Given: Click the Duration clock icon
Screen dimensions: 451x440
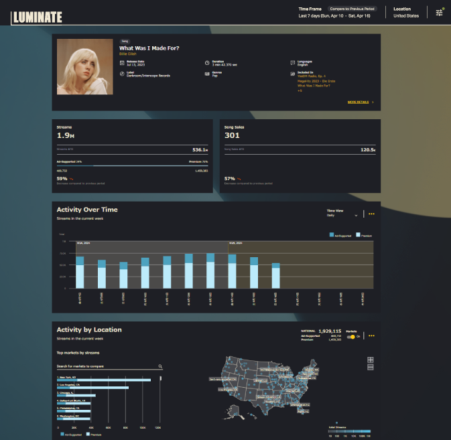Looking at the screenshot, I should pos(207,62).
